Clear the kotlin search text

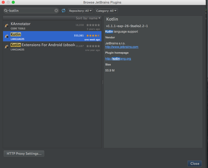pos(56,11)
